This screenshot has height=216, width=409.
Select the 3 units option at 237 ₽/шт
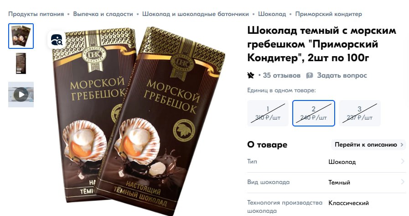point(360,113)
